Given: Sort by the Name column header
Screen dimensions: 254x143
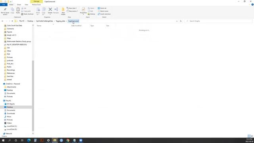Looking at the screenshot, I should [x=39, y=25].
